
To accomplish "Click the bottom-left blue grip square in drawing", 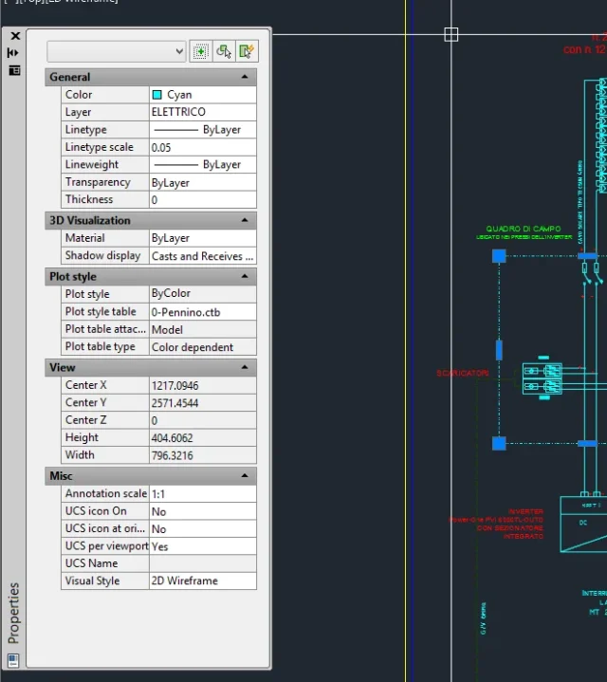I will tap(499, 443).
